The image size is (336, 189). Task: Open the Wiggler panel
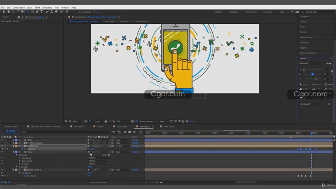(303, 48)
